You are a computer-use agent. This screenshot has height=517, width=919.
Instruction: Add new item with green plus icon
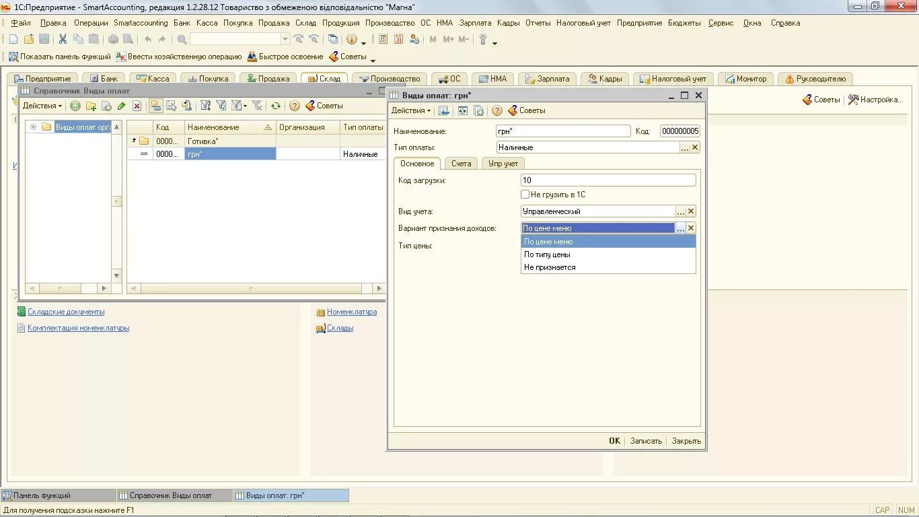(x=75, y=106)
